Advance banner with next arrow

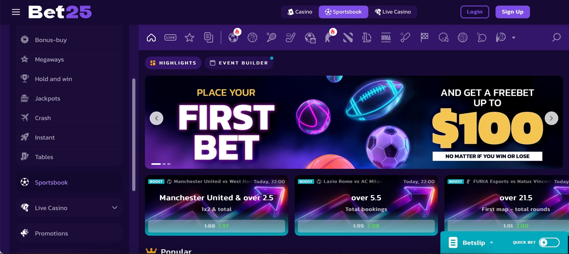click(x=551, y=118)
